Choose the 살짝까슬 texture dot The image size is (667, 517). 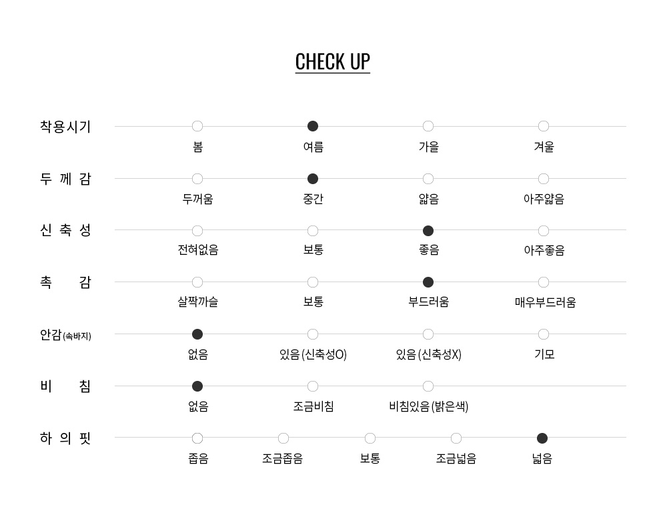[x=197, y=282]
